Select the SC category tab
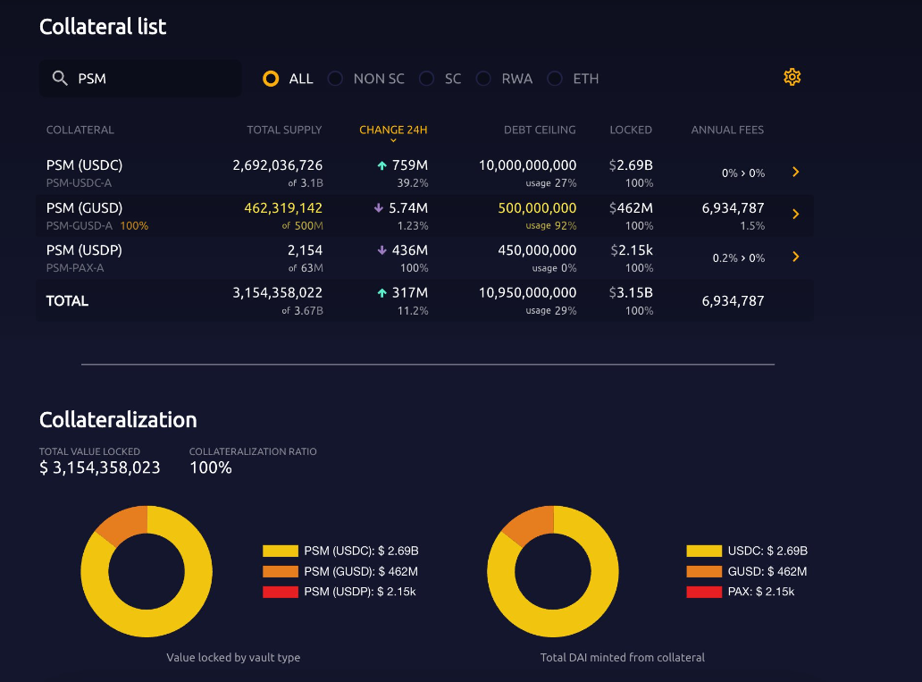 click(x=426, y=79)
